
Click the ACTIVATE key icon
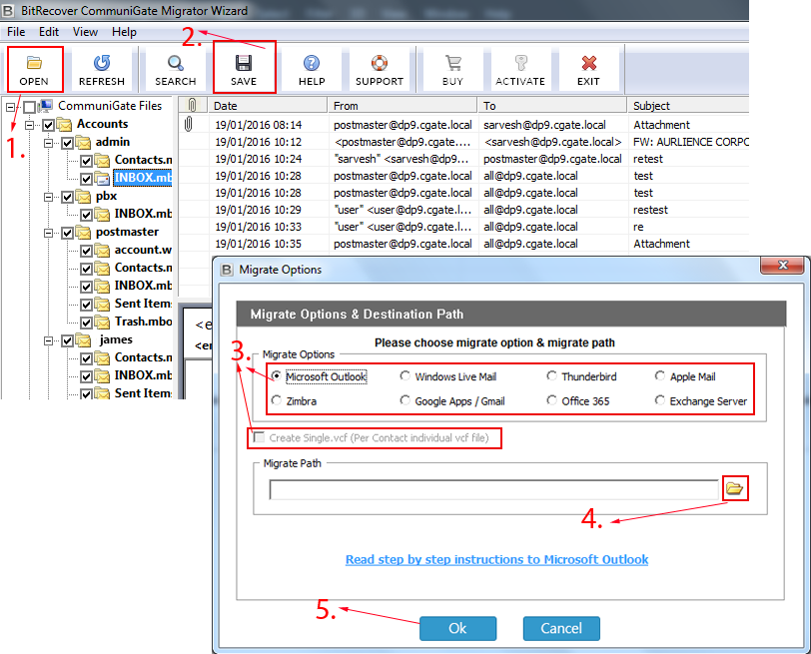pyautogui.click(x=520, y=63)
